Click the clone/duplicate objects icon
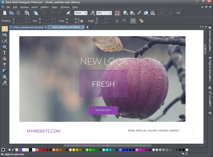 (69, 13)
